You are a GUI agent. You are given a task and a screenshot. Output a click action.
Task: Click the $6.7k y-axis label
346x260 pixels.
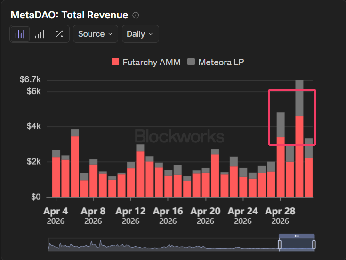click(30, 79)
